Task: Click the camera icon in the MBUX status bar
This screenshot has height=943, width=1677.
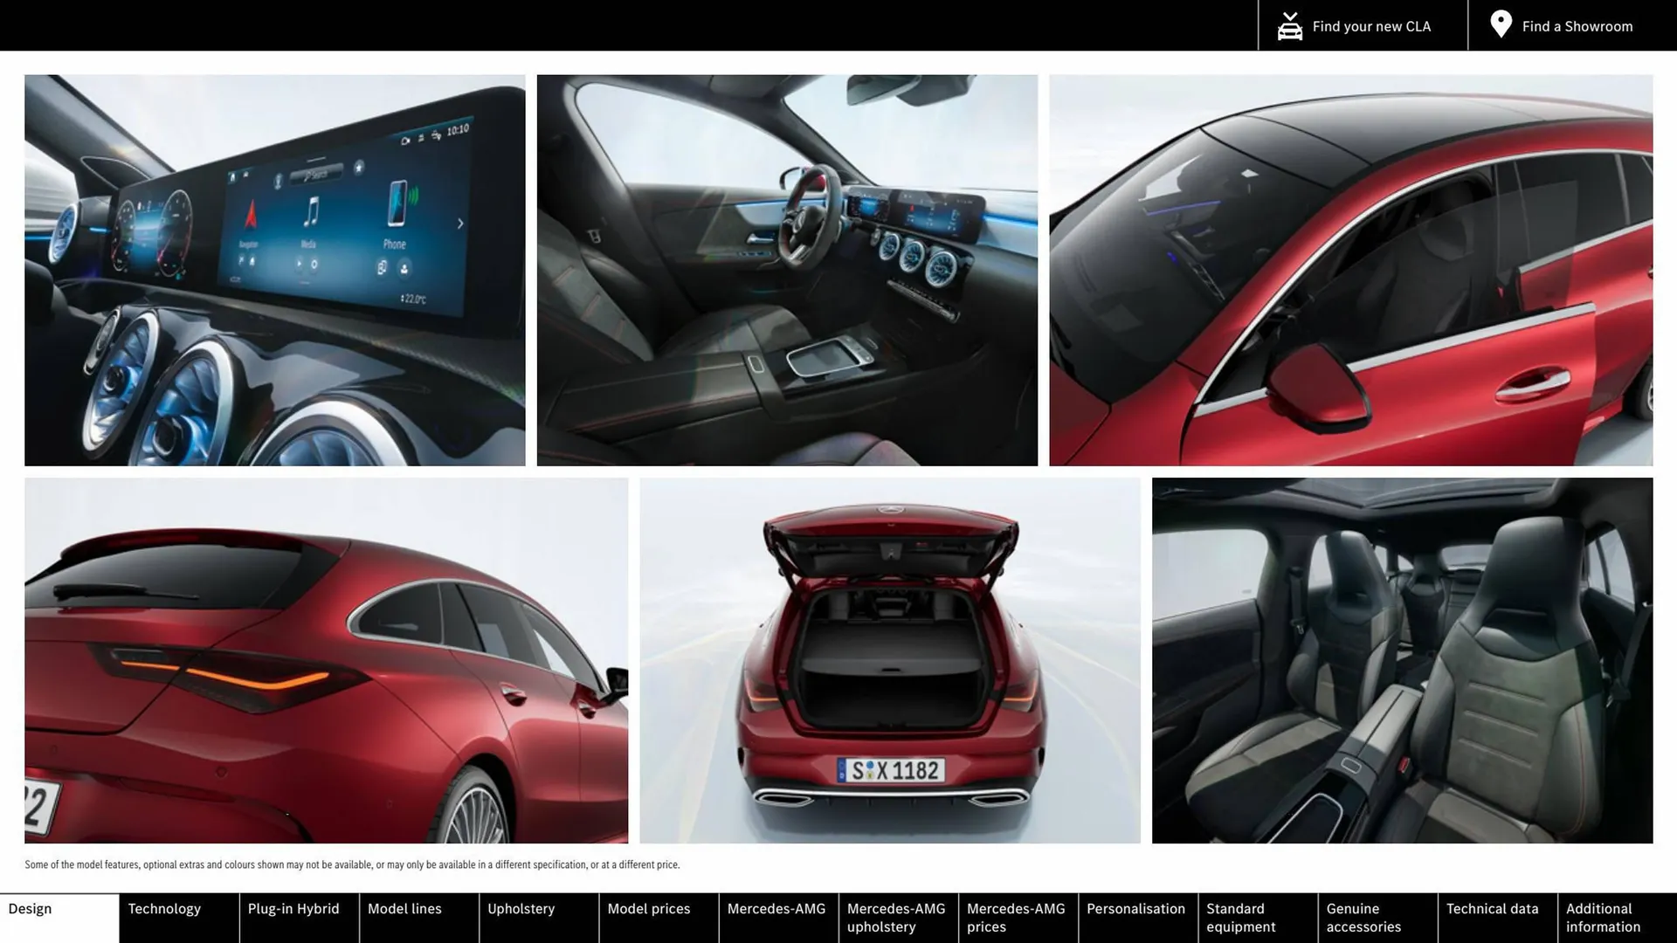Action: click(405, 141)
